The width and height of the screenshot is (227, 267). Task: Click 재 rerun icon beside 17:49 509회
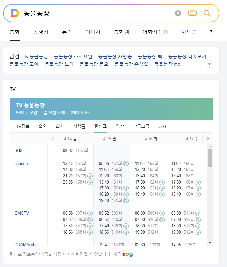(x=126, y=226)
